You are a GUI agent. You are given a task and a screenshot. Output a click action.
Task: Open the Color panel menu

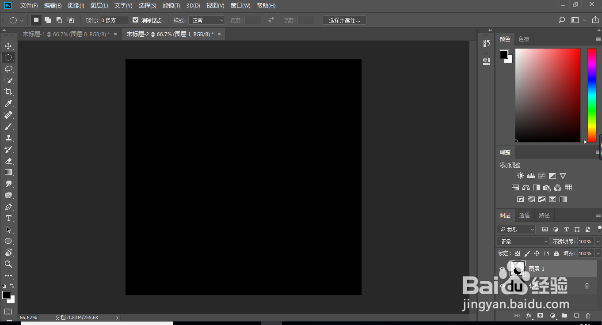pos(598,39)
